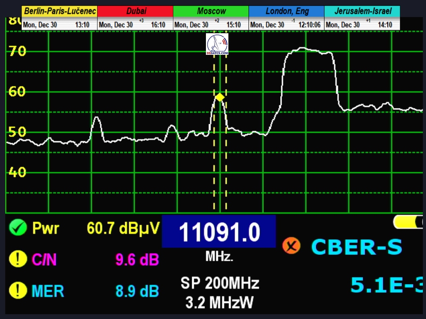
Task: Click the 8.9 dB MER value
Action: tap(137, 291)
